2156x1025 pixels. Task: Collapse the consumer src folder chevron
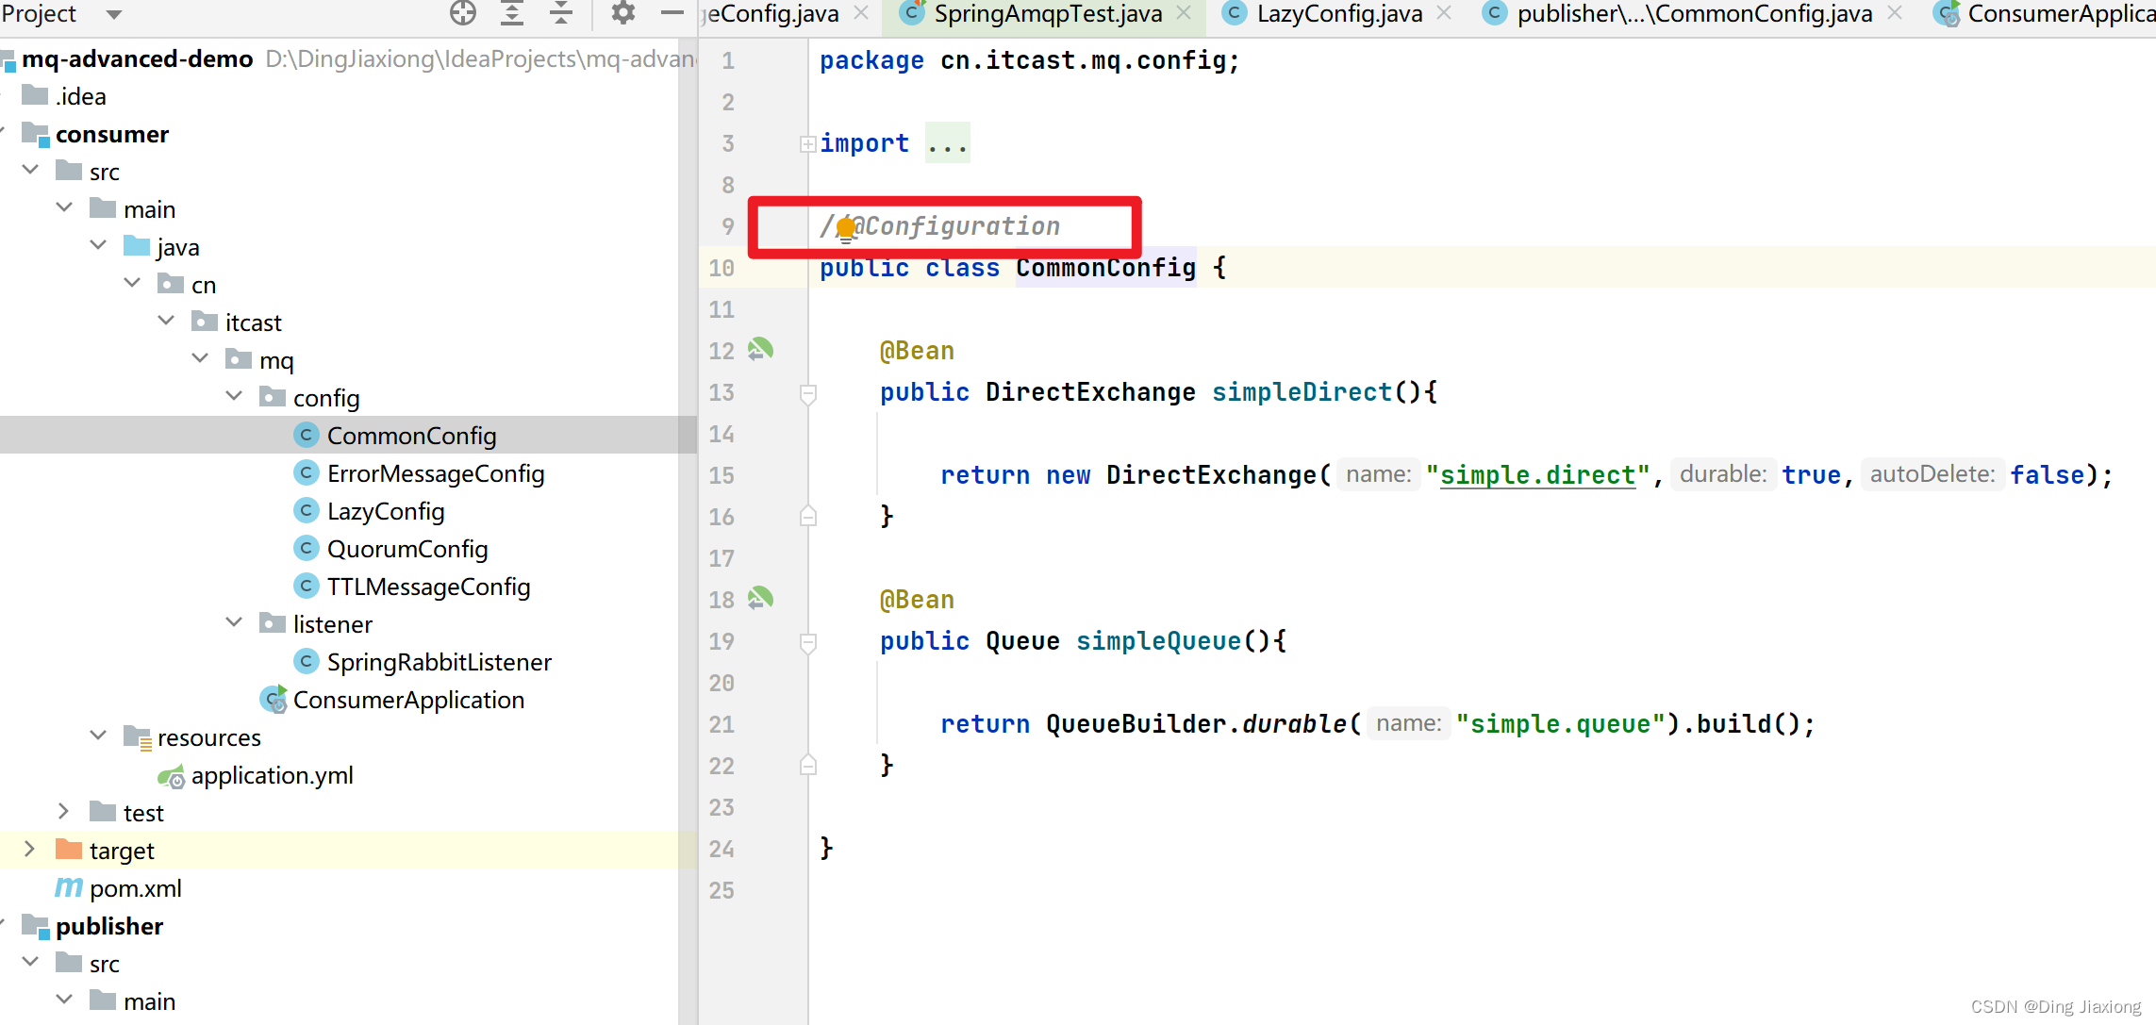tap(30, 170)
